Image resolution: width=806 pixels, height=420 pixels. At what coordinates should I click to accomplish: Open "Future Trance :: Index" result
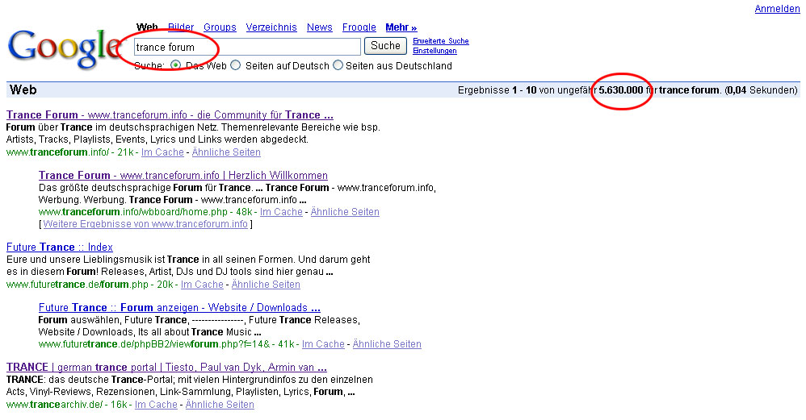[60, 247]
